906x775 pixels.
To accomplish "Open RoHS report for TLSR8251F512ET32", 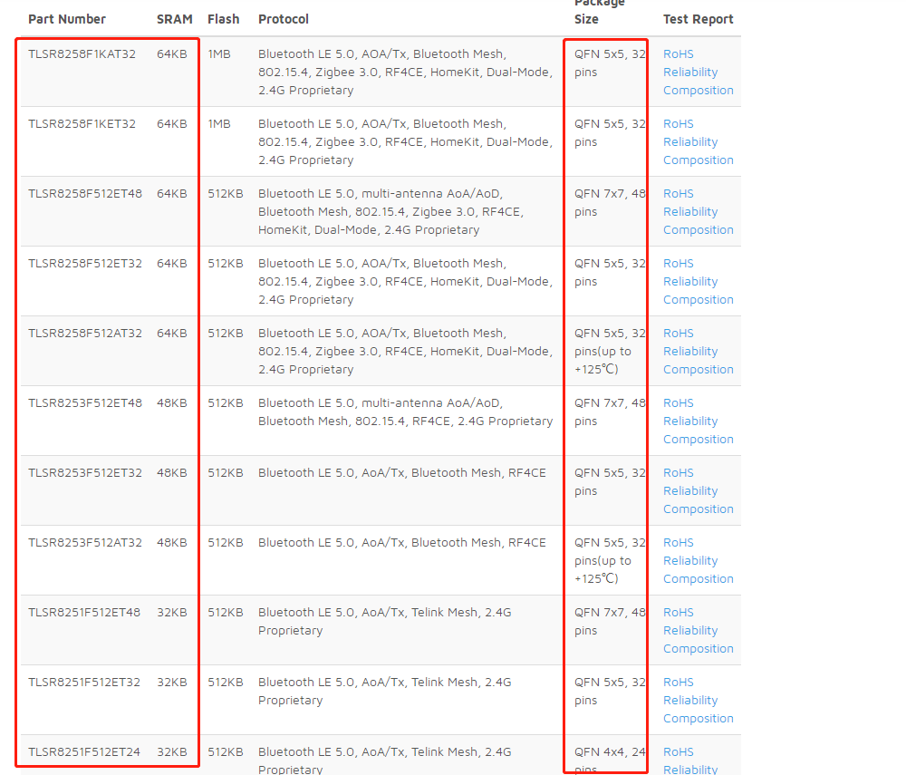I will click(678, 683).
